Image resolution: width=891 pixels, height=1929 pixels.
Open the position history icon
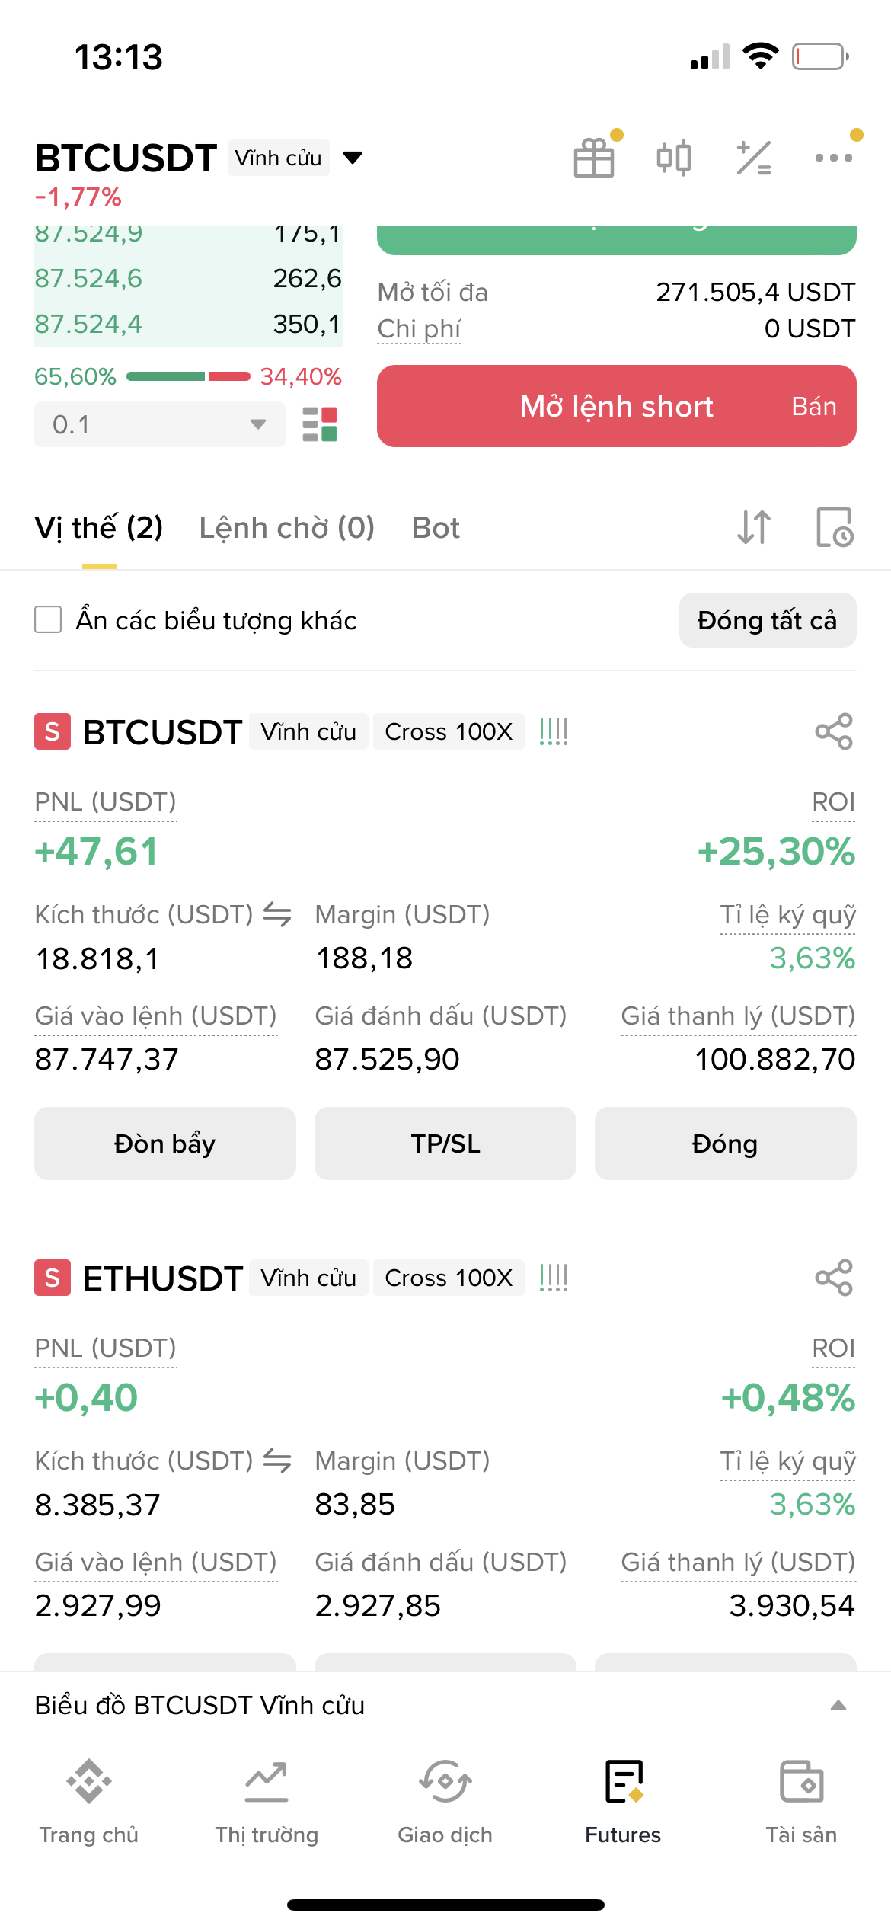(x=834, y=527)
